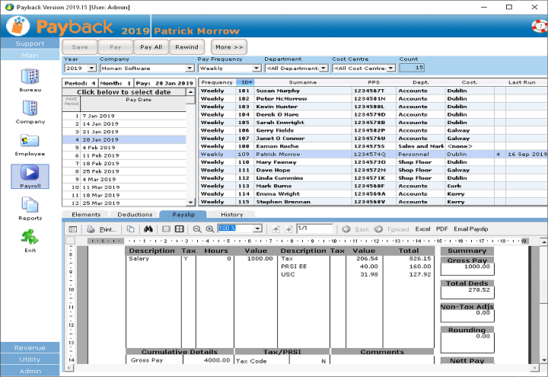The width and height of the screenshot is (548, 377).
Task: Click the Exit running-man icon
Action: click(30, 238)
